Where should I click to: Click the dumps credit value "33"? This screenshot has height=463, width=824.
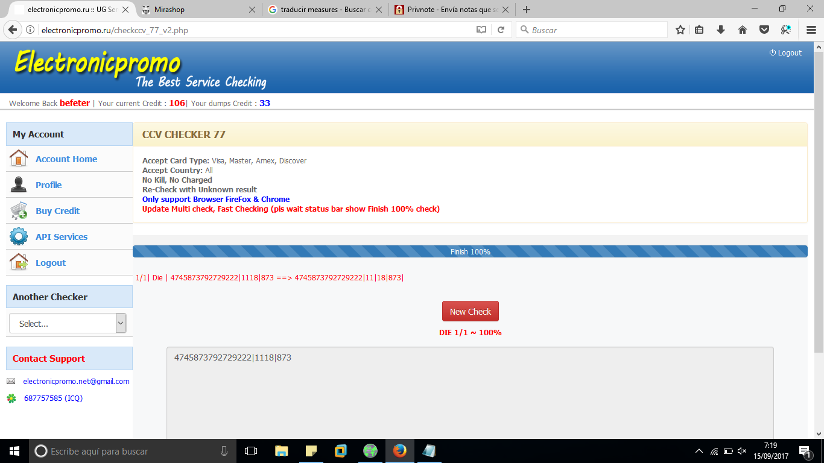pyautogui.click(x=265, y=103)
